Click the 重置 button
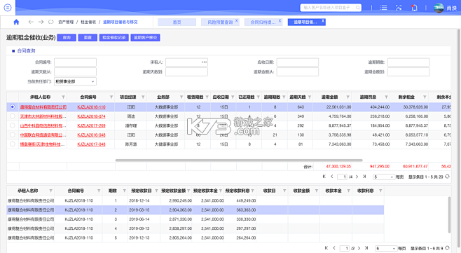461x253 pixels. tap(88, 38)
